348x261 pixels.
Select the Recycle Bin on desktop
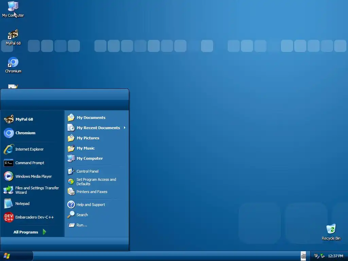click(x=331, y=232)
